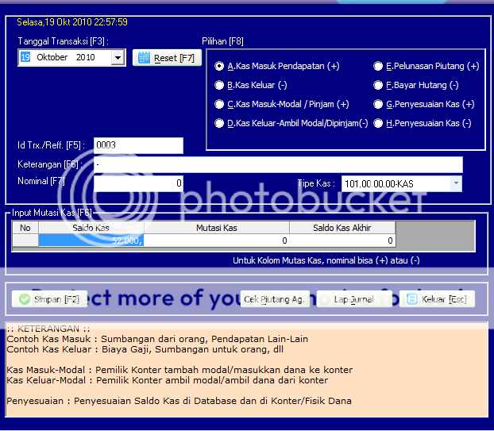Open Cek Piutang Ag. button

pos(275,299)
